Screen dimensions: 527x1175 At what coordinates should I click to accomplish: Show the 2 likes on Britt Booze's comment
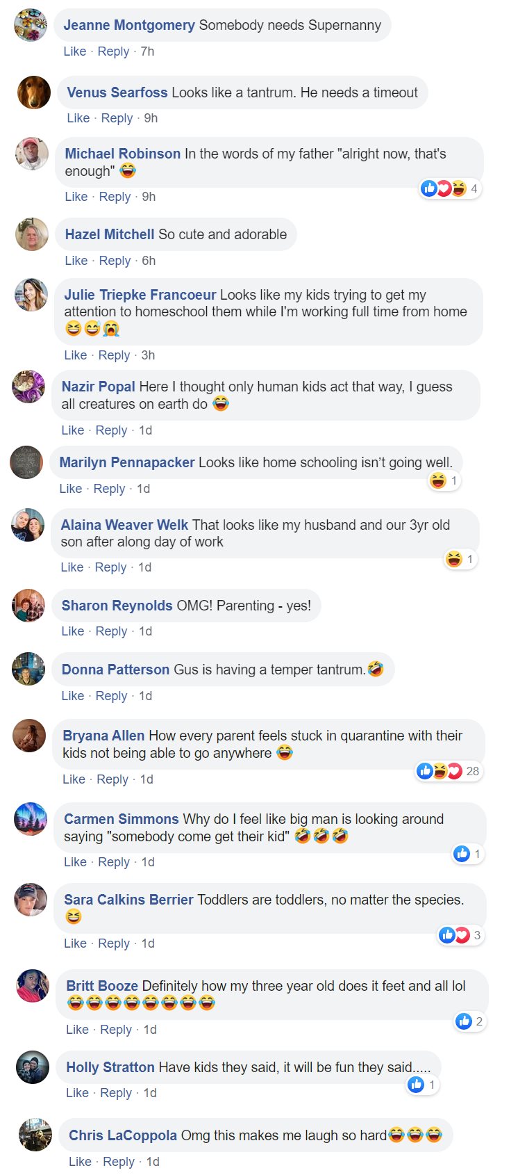pos(469,1021)
